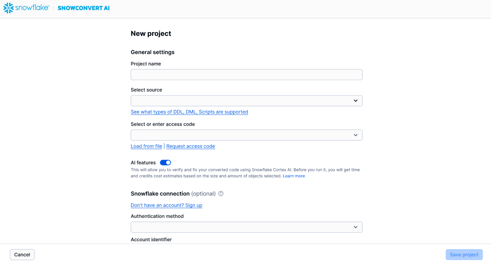The width and height of the screenshot is (491, 264).
Task: Click Don't have an account? Sign up
Action: 166,205
